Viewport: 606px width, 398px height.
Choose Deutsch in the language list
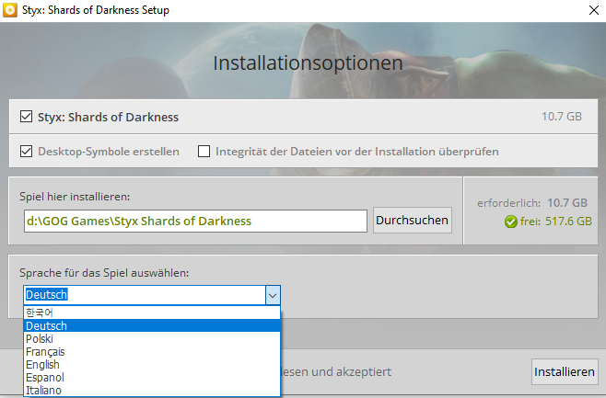click(x=152, y=326)
